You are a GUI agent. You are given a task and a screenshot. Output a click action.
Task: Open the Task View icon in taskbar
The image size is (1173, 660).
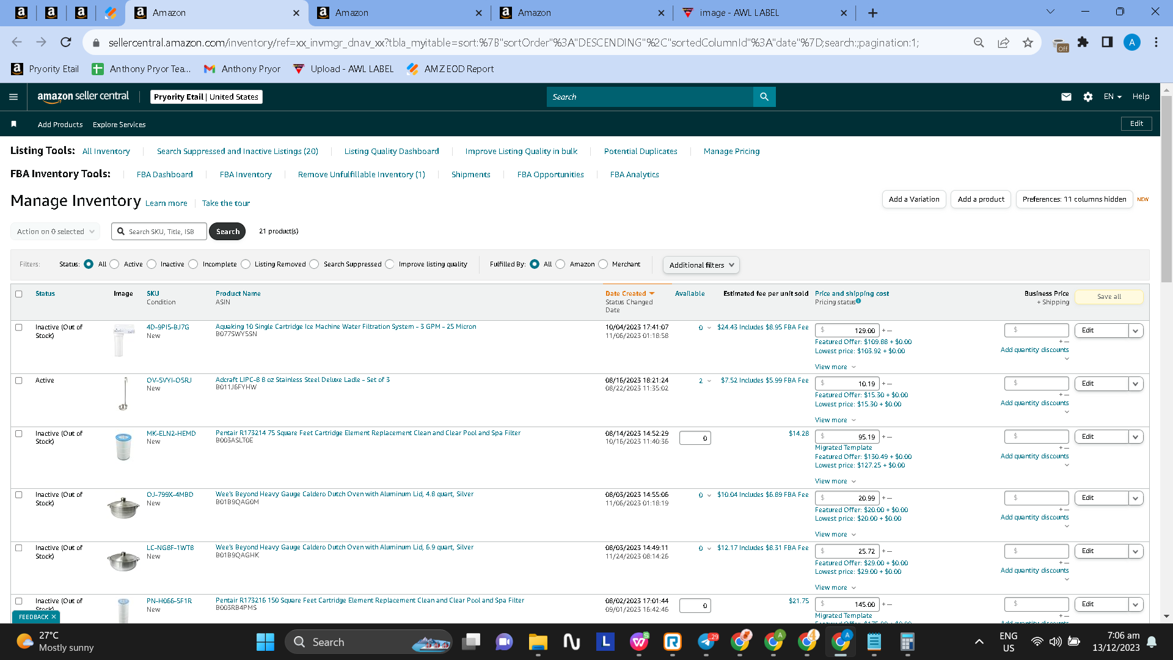tap(471, 642)
